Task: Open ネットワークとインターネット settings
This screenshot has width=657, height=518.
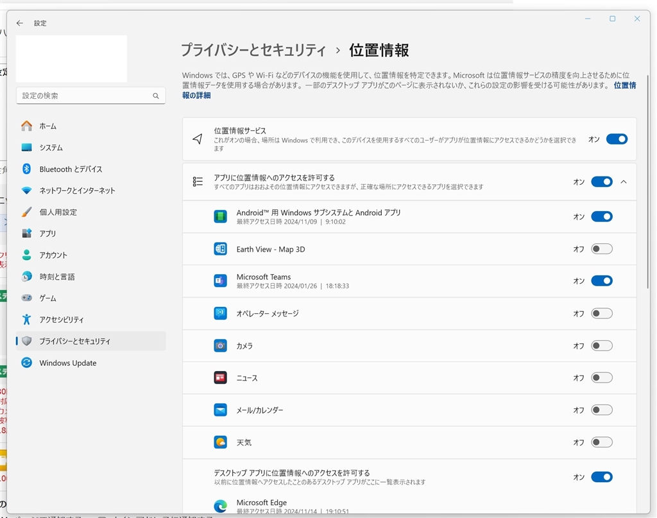Action: point(90,190)
